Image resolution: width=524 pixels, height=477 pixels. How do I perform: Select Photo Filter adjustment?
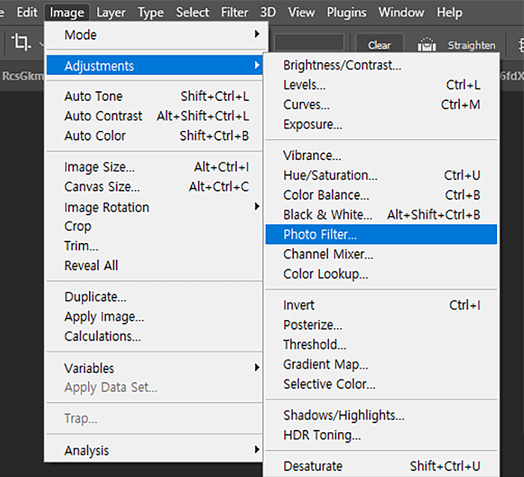[x=381, y=234]
